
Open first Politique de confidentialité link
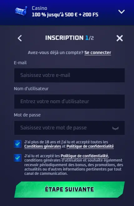[90, 146]
